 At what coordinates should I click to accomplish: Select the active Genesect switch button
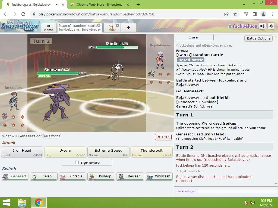[15, 177]
